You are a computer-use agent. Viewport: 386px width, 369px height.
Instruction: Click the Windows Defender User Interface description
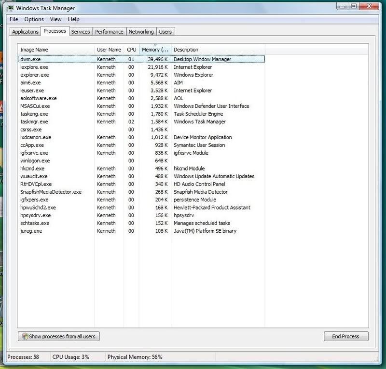211,106
